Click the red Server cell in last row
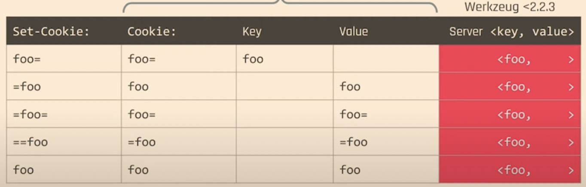 pos(512,170)
